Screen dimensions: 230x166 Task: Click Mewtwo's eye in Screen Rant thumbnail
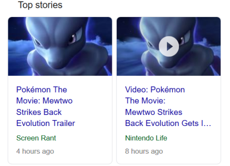[x=72, y=38]
